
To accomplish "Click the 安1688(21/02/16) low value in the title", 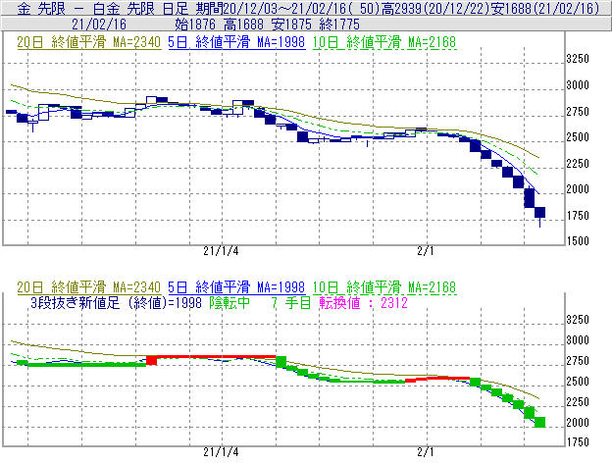I will pos(545,9).
